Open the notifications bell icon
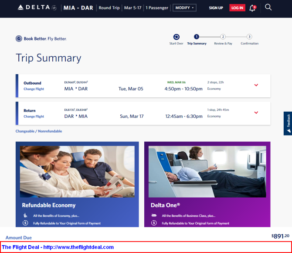This screenshot has width=292, height=253. coord(252,8)
